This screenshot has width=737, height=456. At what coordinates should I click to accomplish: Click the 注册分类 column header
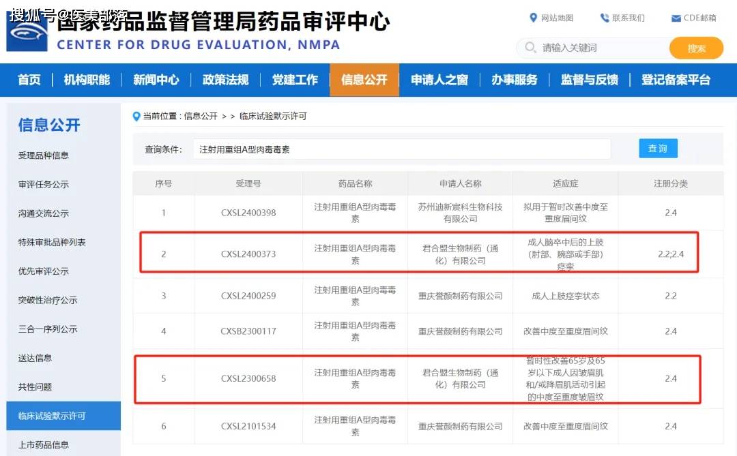click(671, 183)
